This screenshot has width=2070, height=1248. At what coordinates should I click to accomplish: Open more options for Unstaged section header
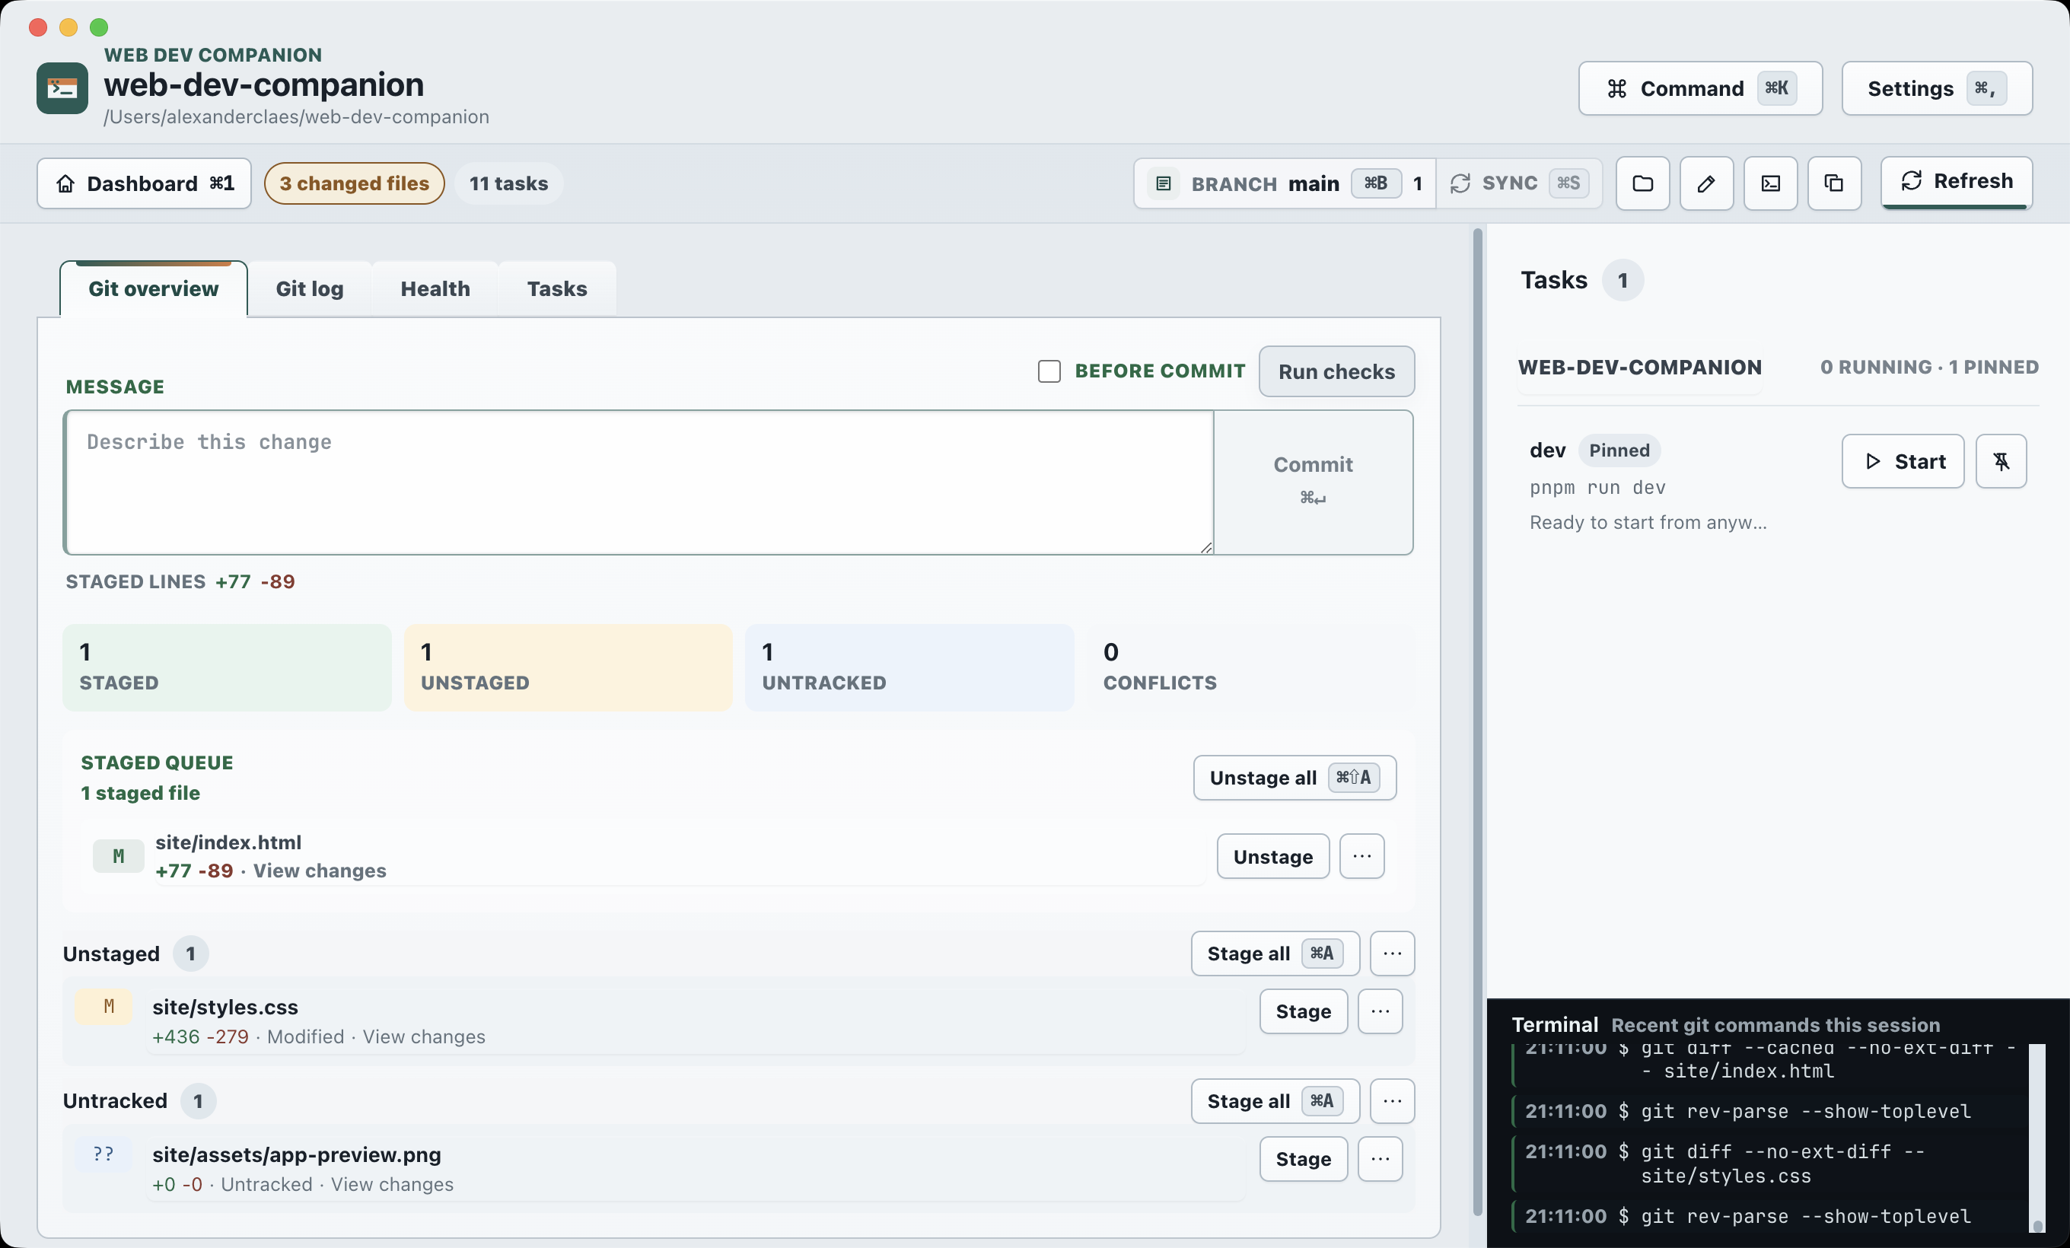click(x=1392, y=954)
